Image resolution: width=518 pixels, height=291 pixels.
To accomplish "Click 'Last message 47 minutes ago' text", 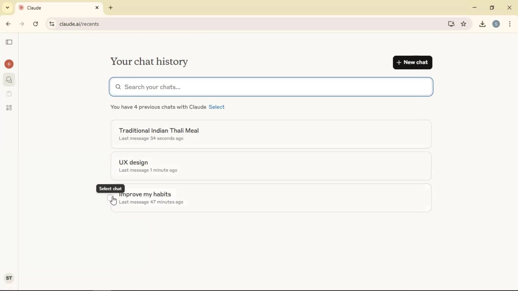I will pyautogui.click(x=151, y=202).
